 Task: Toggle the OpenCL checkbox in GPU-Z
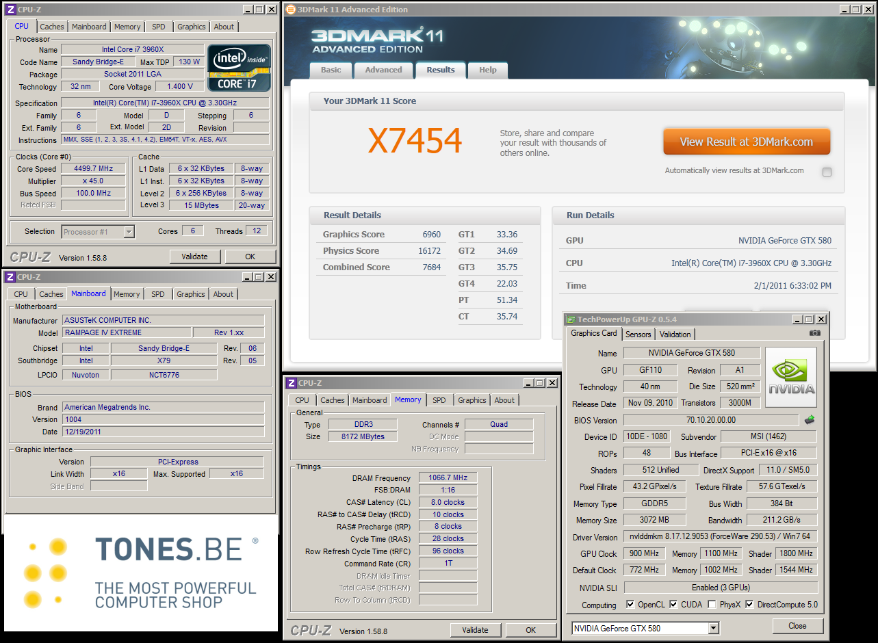(x=630, y=605)
